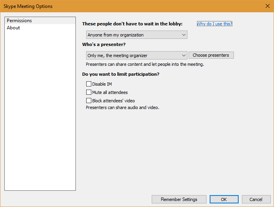This screenshot has width=274, height=207.
Task: Open the About section in the sidebar
Action: (40, 28)
